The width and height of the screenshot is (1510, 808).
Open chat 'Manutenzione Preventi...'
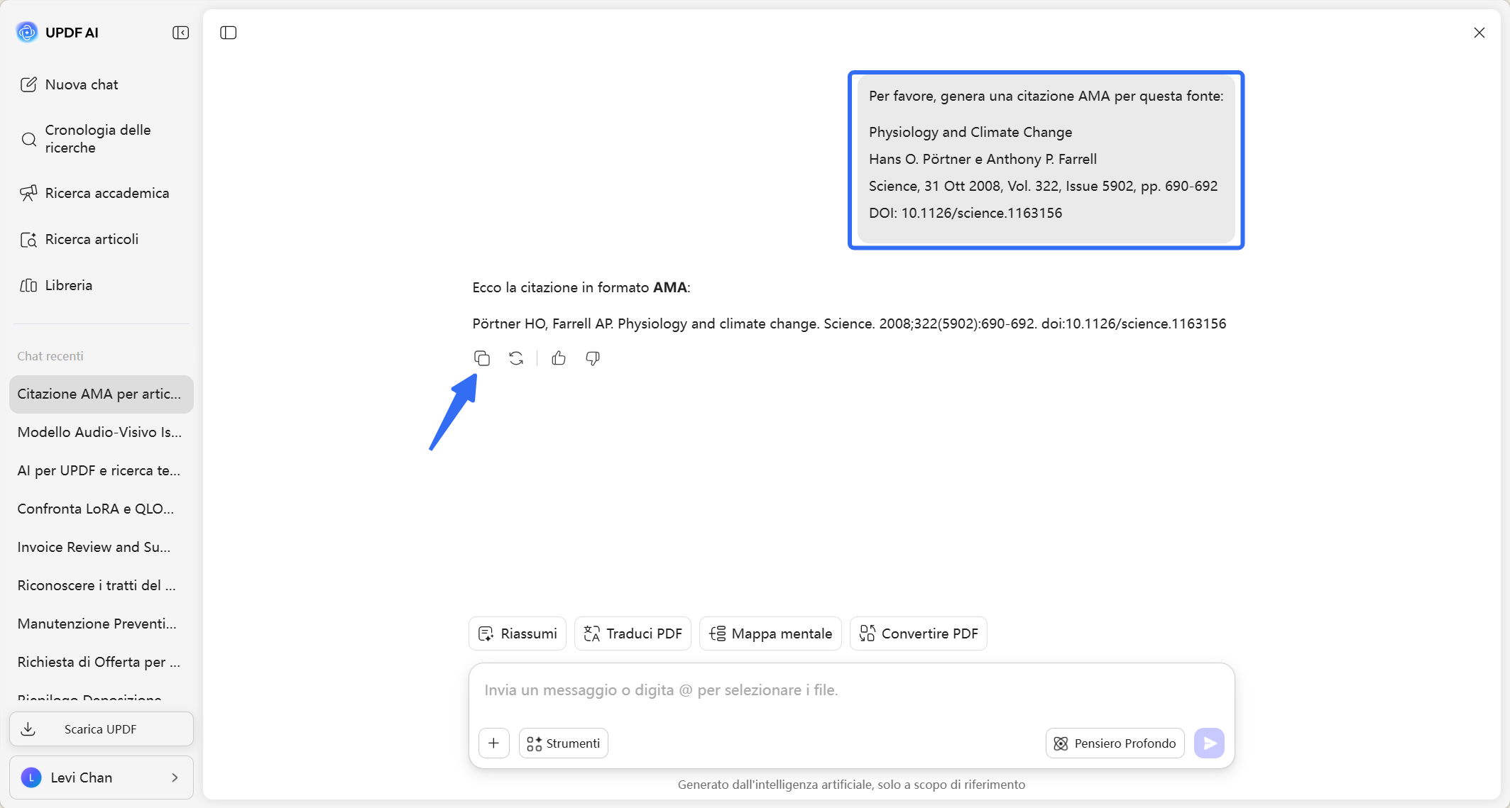101,624
